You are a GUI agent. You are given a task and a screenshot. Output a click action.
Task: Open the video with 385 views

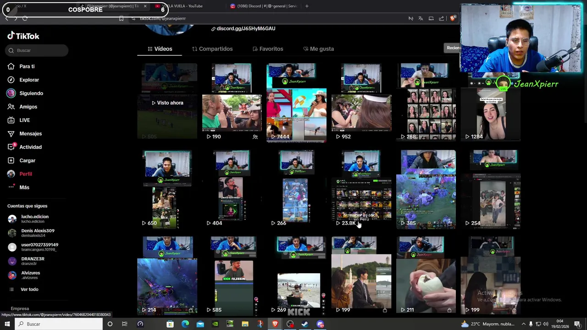(426, 189)
